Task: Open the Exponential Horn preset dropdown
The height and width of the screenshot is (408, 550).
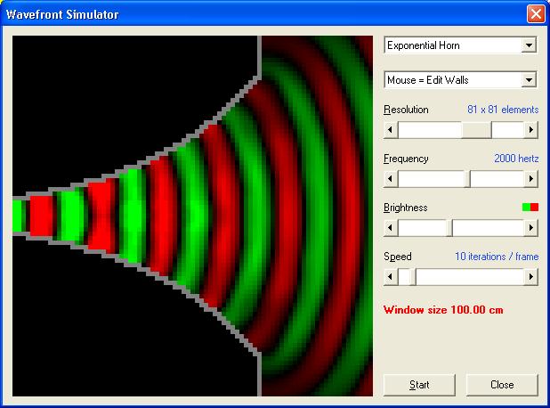Action: coord(460,45)
